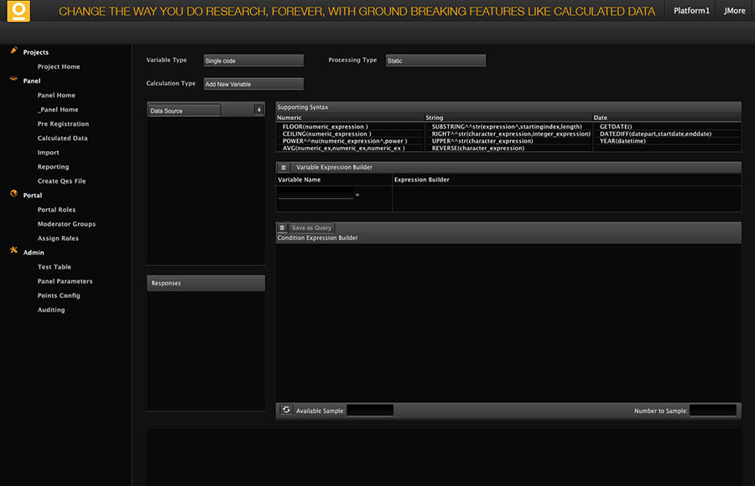755x486 pixels.
Task: Switch to the Platform1 tab
Action: 692,11
